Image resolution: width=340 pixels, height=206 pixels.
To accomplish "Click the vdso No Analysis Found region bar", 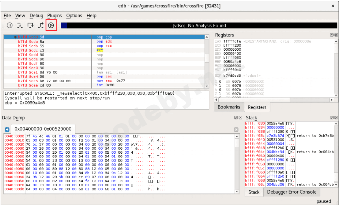I will pos(199,25).
